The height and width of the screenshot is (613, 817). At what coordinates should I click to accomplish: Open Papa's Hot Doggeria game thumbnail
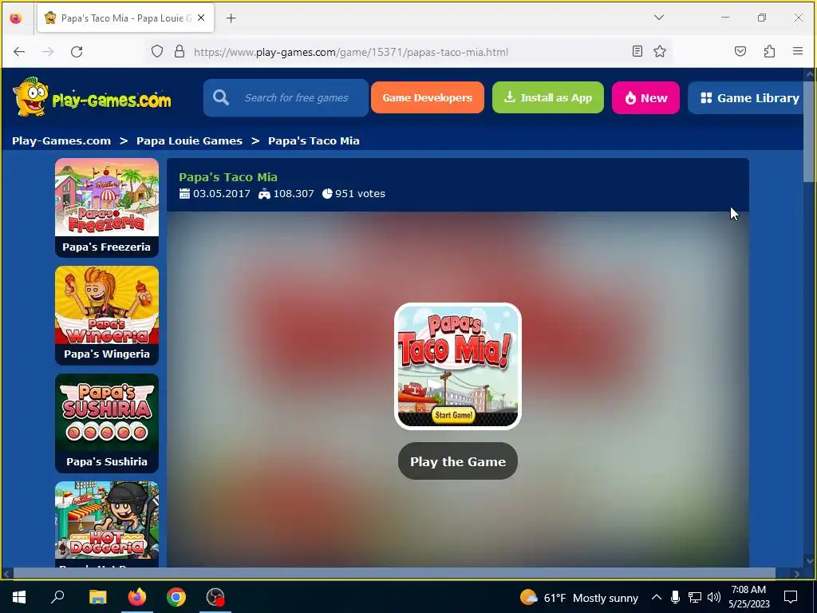coord(107,523)
